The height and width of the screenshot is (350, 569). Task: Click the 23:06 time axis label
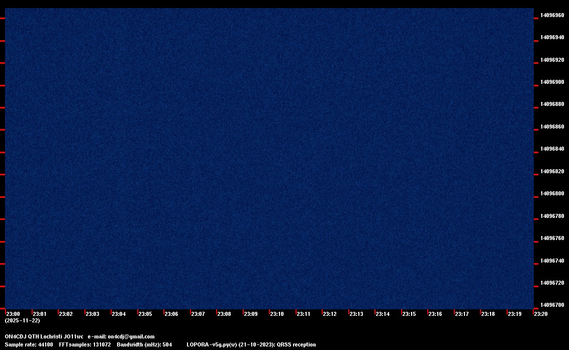click(171, 314)
